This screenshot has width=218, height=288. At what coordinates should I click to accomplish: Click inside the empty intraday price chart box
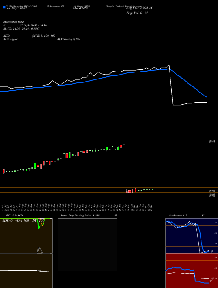[x=87, y=244]
